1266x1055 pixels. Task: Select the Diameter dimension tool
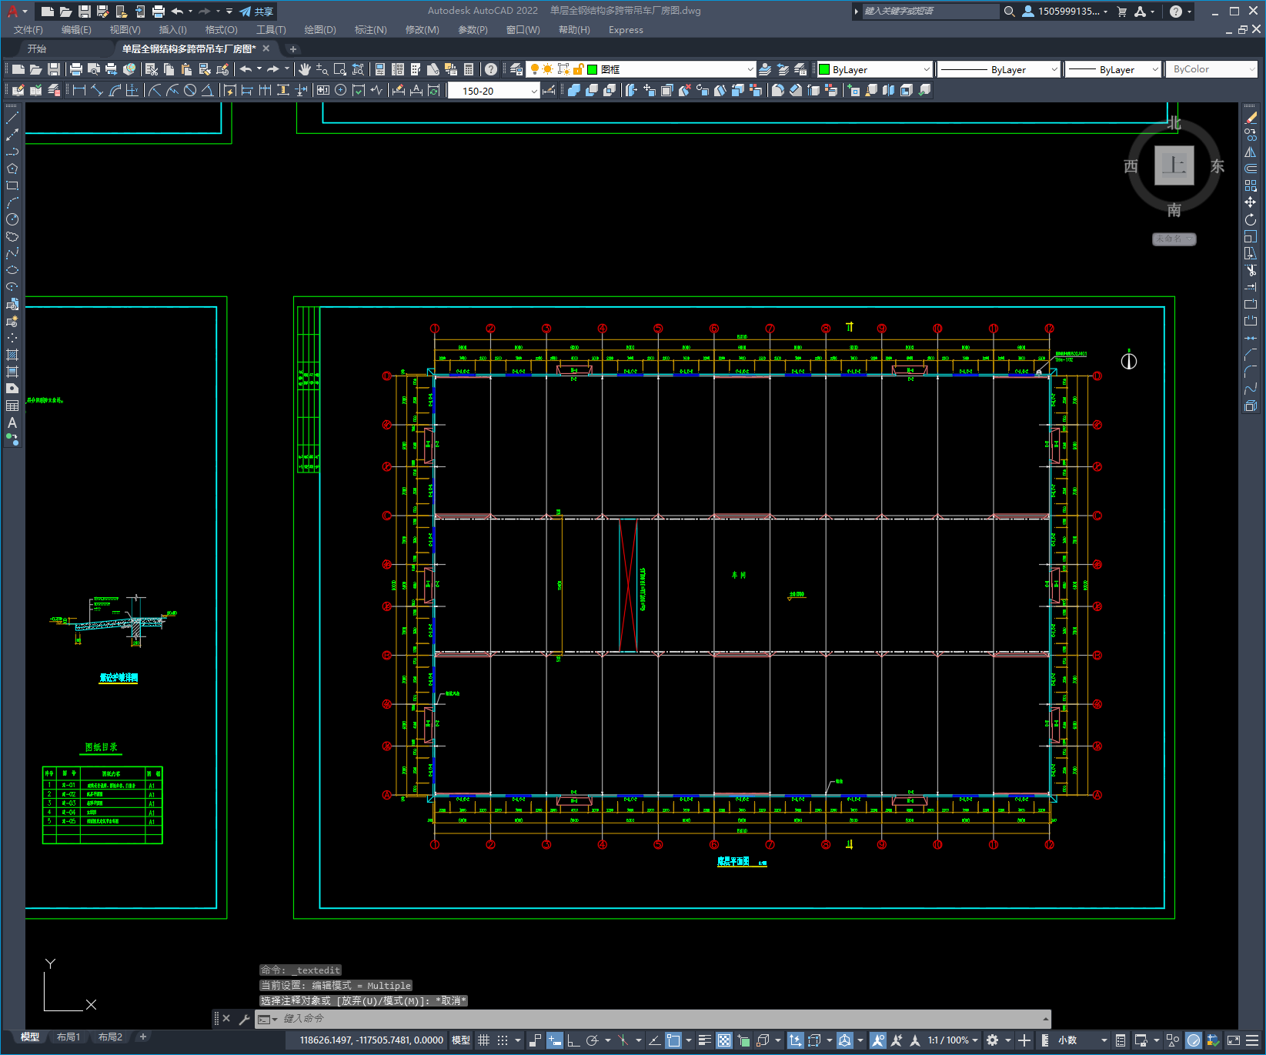point(190,90)
